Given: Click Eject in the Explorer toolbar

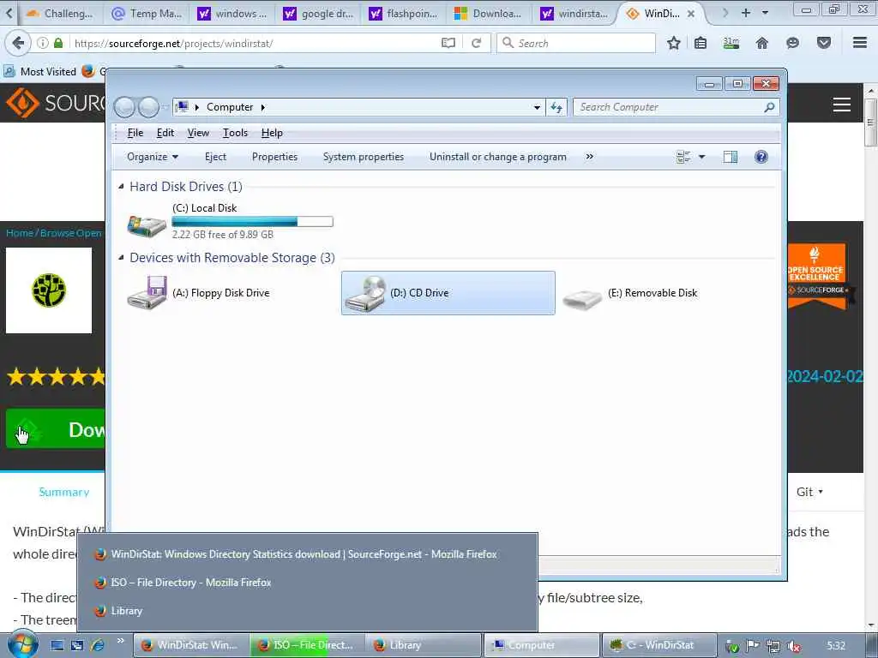Looking at the screenshot, I should 215,157.
